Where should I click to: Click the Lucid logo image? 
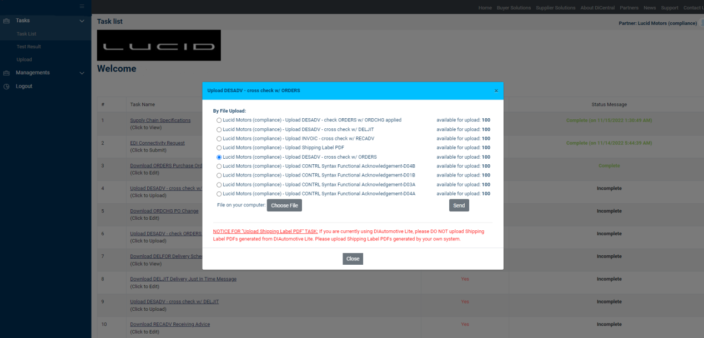(x=159, y=46)
